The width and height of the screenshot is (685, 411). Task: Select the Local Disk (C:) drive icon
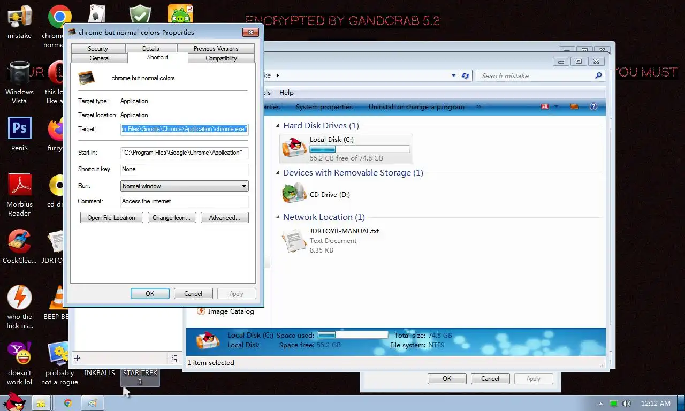[x=294, y=148]
